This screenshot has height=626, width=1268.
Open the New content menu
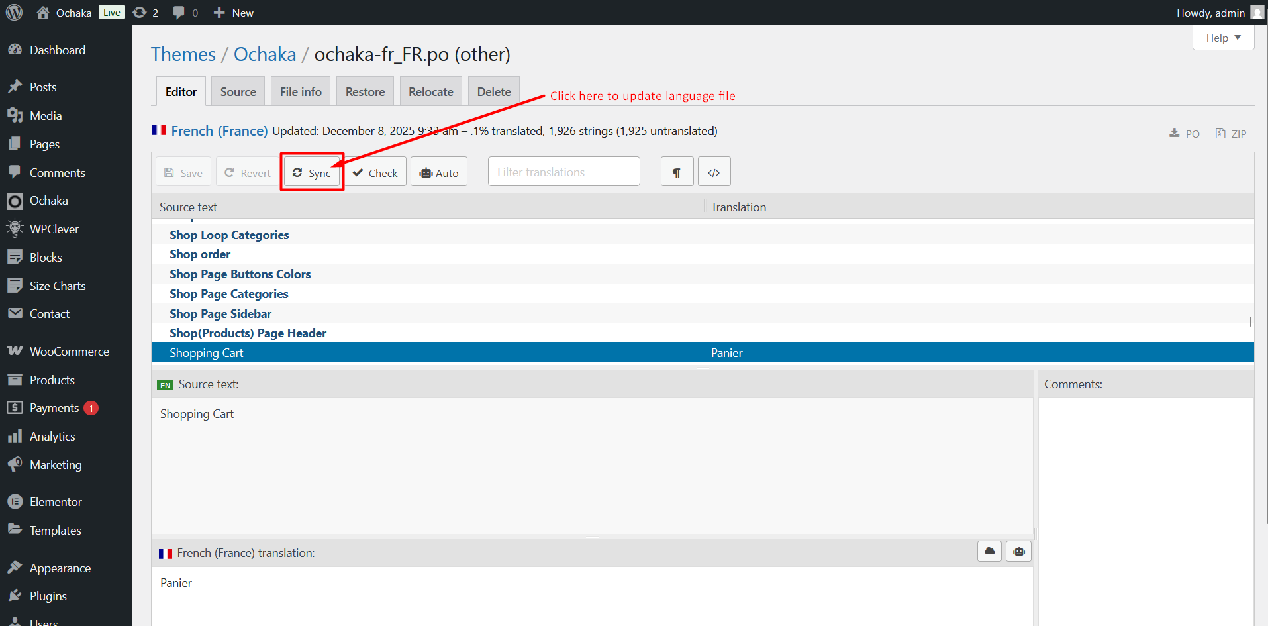tap(234, 13)
